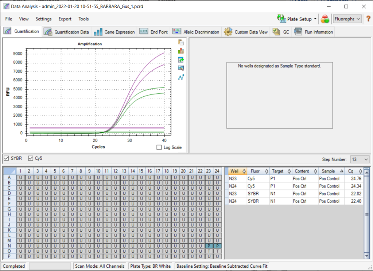Click the chart edit icon with pencil
Screen dimensions: 373x271
pyautogui.click(x=181, y=68)
